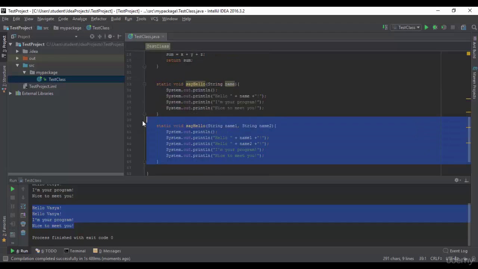Hide the Project tool window
The height and width of the screenshot is (269, 478).
[119, 37]
